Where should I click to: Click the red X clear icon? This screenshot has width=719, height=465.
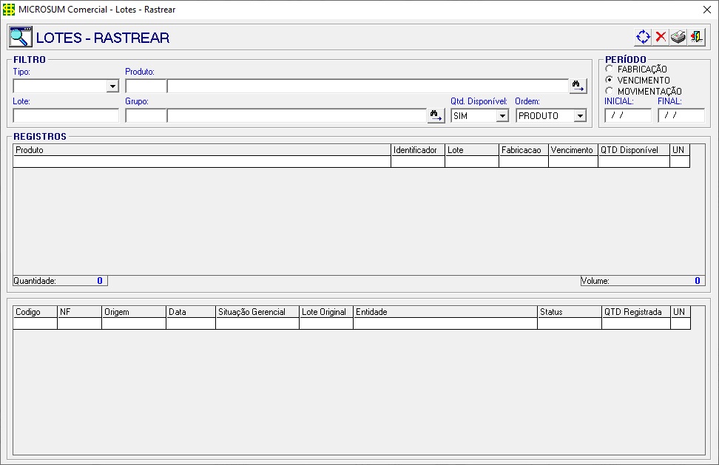pos(661,37)
